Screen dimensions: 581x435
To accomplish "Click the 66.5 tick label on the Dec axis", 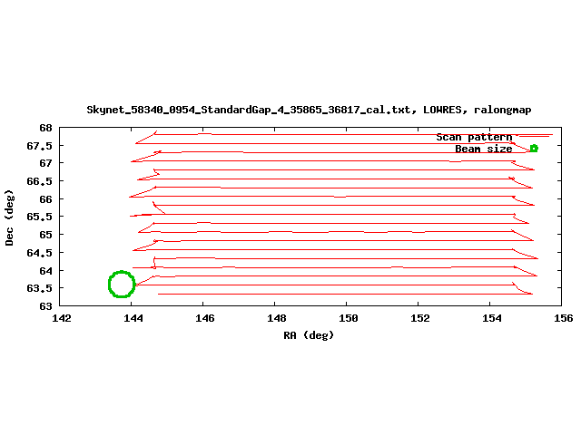I will pos(40,181).
